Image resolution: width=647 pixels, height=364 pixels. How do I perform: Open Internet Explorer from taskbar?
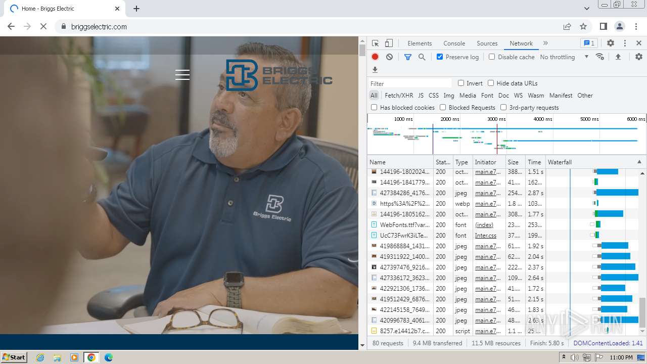point(40,357)
